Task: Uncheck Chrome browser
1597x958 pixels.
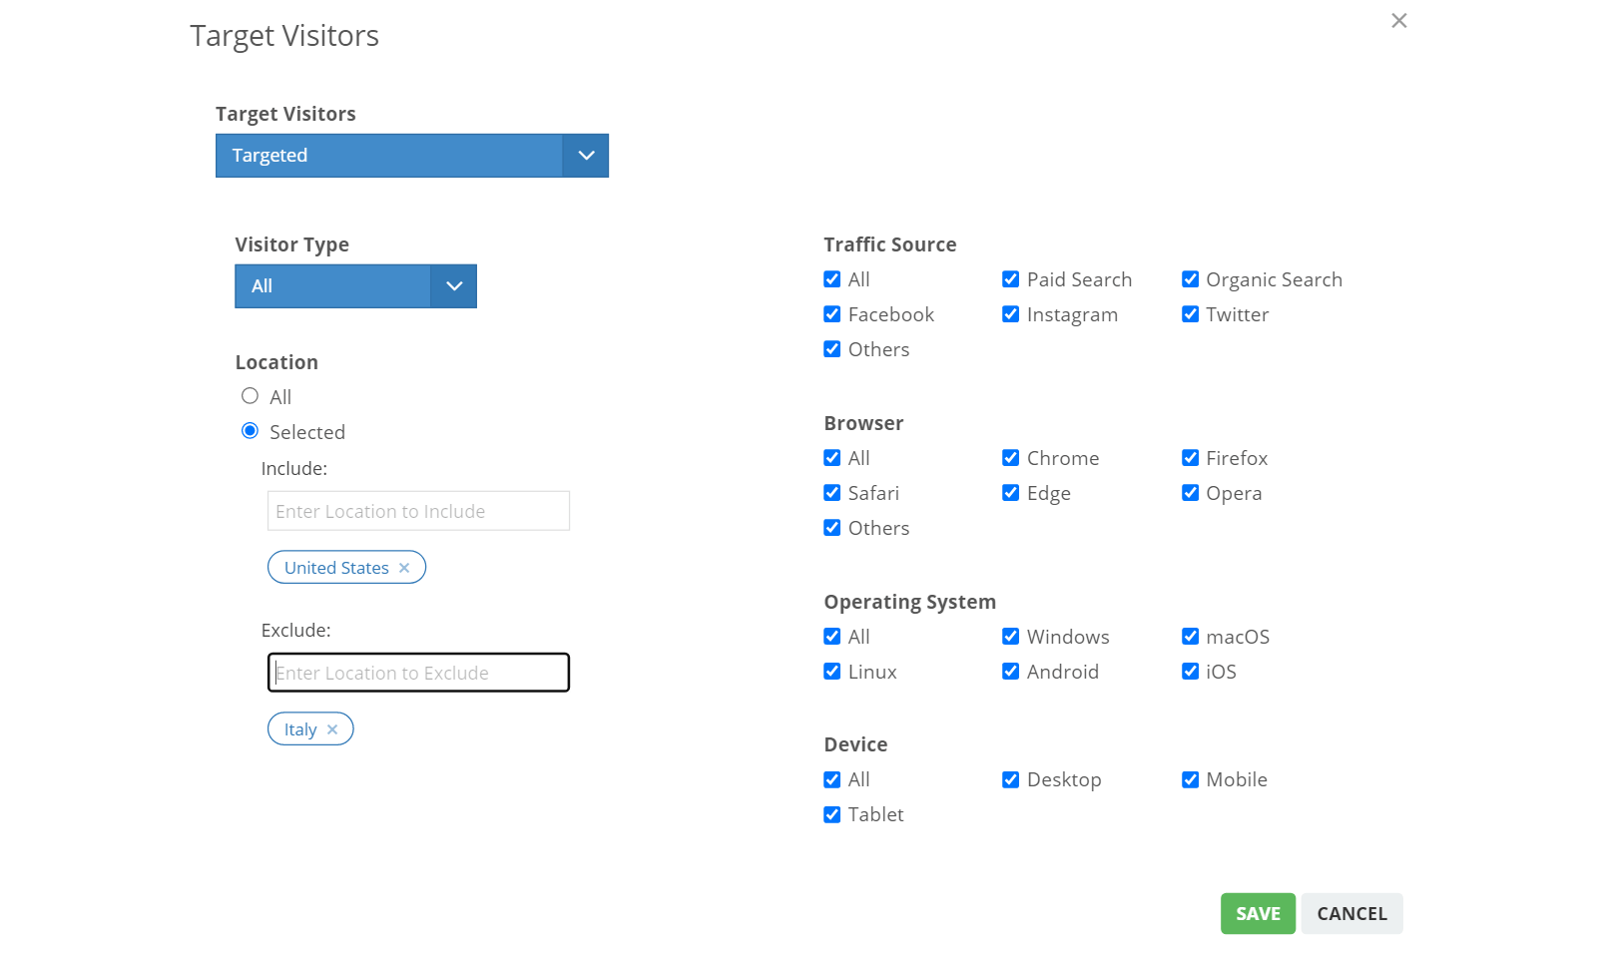Action: 1010,458
